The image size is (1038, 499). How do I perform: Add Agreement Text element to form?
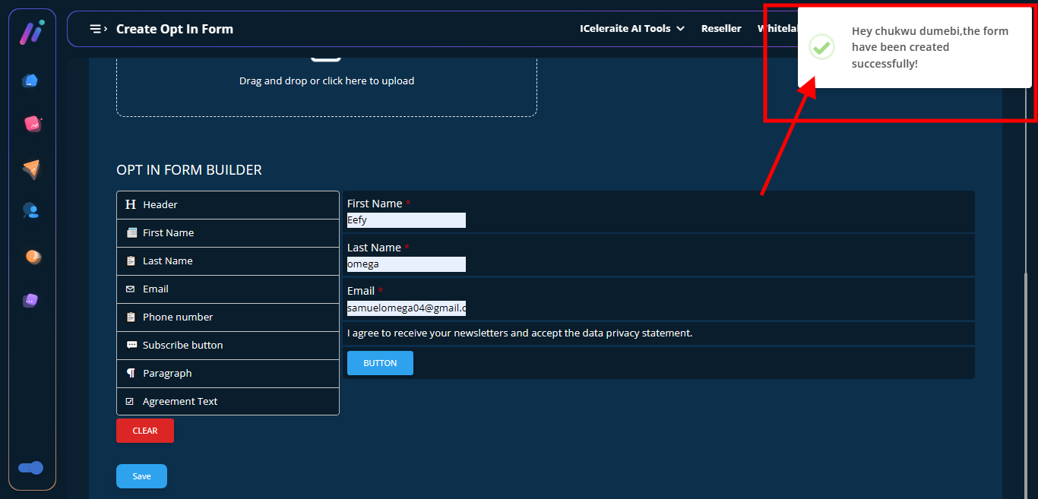coord(228,402)
